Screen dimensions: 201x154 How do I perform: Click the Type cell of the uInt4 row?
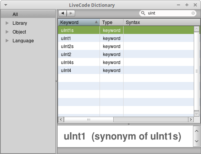pos(111,71)
